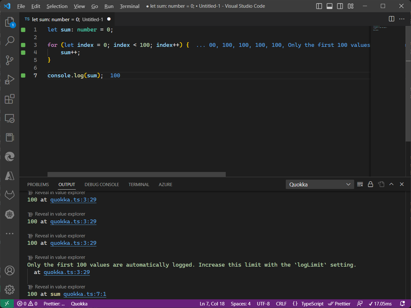Switch to the PROBLEMS tab
Screen dimensions: 411x308
coord(38,184)
